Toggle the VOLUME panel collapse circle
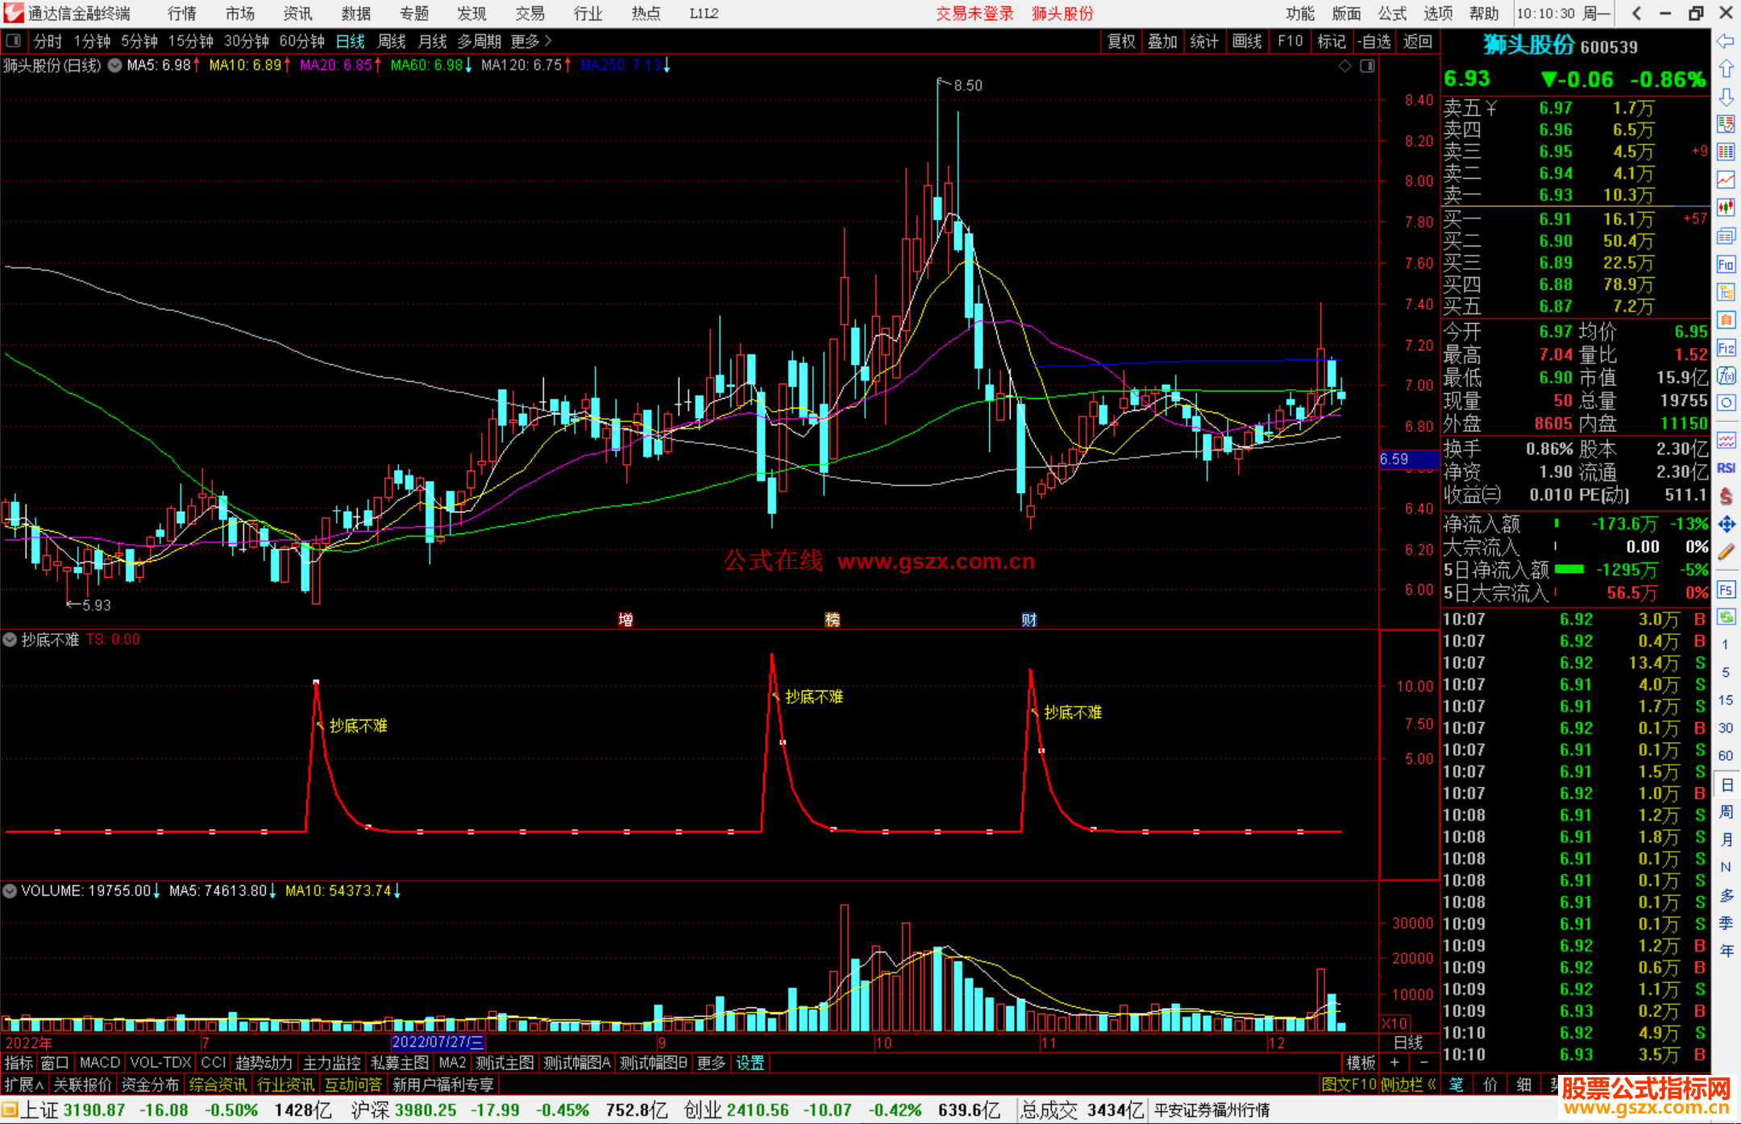1741x1124 pixels. click(x=10, y=891)
